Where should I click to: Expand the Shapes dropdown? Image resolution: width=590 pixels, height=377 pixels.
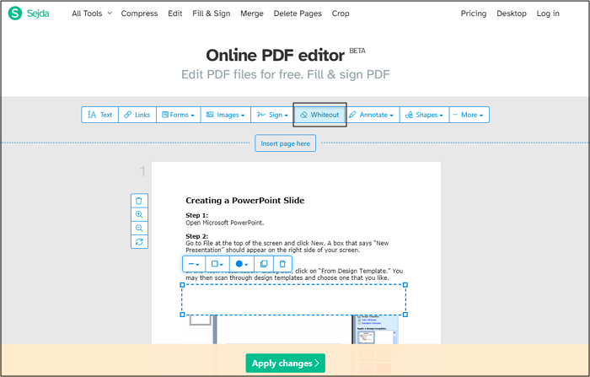coord(425,115)
